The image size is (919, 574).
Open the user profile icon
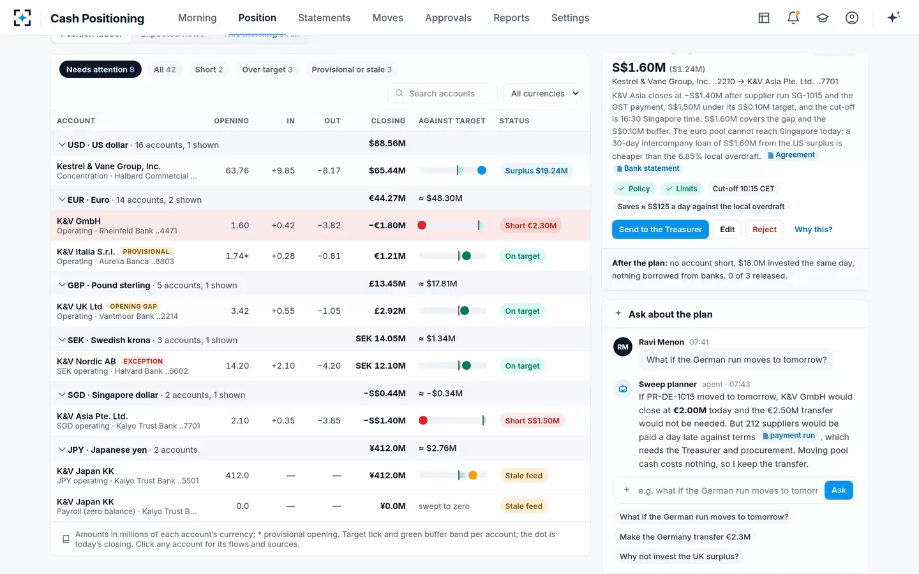852,18
